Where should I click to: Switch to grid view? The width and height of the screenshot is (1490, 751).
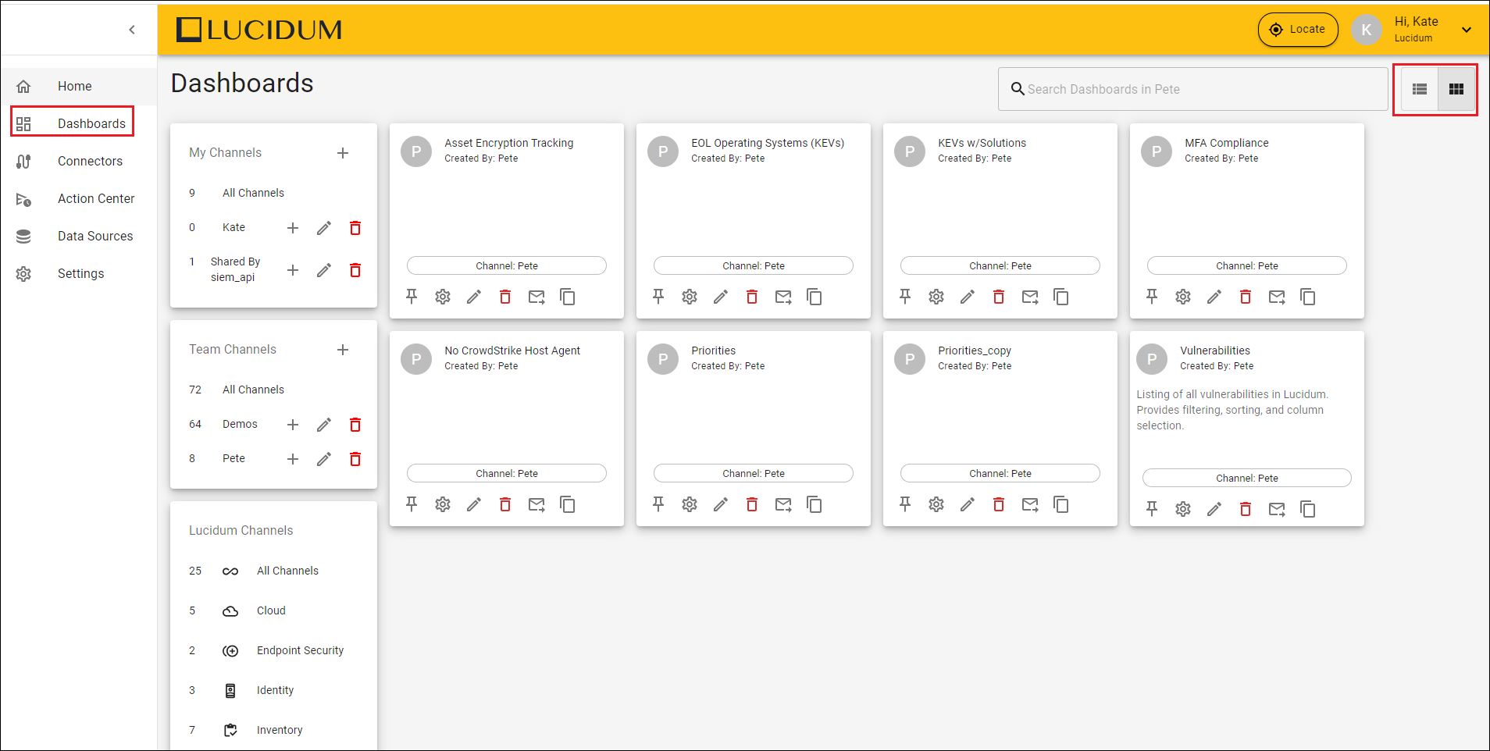1456,89
